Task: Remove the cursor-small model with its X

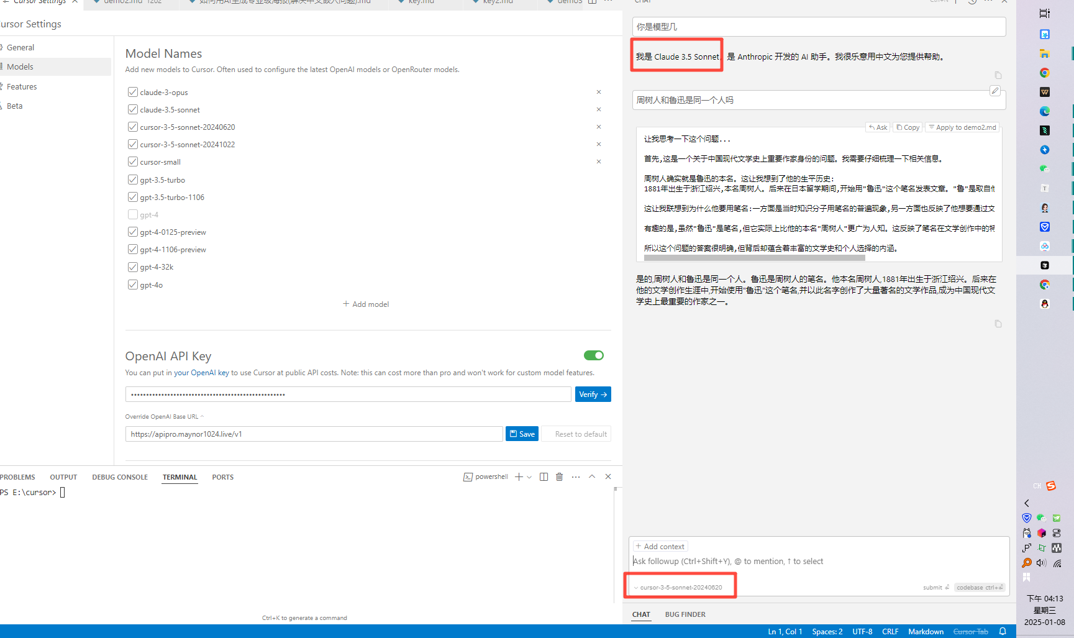Action: pyautogui.click(x=599, y=162)
